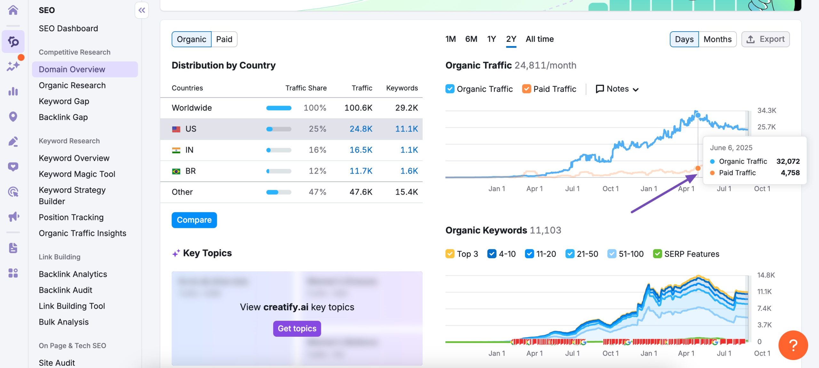Open Organic Research in the sidebar

tap(72, 85)
